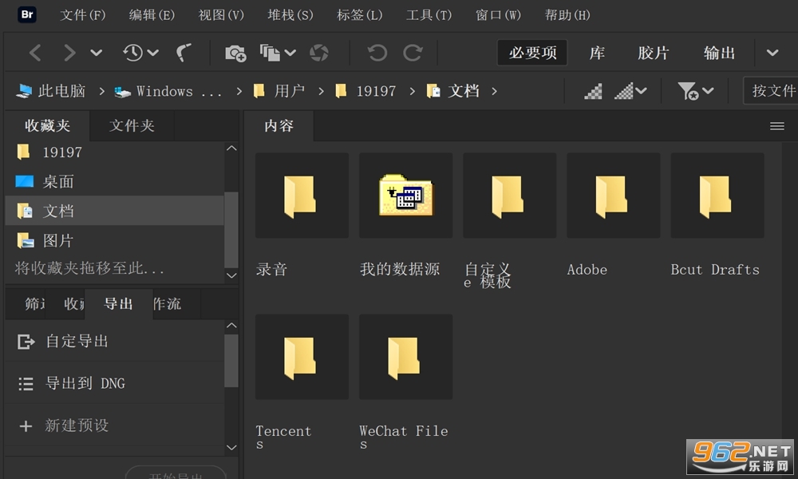Open the 工具(T) menu
The image size is (798, 479).
click(x=429, y=14)
